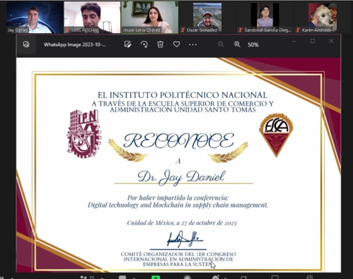The height and width of the screenshot is (279, 353).
Task: Delete the image using the trash icon
Action: coord(160,45)
